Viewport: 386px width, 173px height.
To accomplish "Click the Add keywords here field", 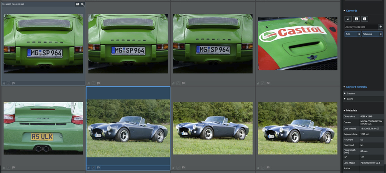I will click(361, 27).
